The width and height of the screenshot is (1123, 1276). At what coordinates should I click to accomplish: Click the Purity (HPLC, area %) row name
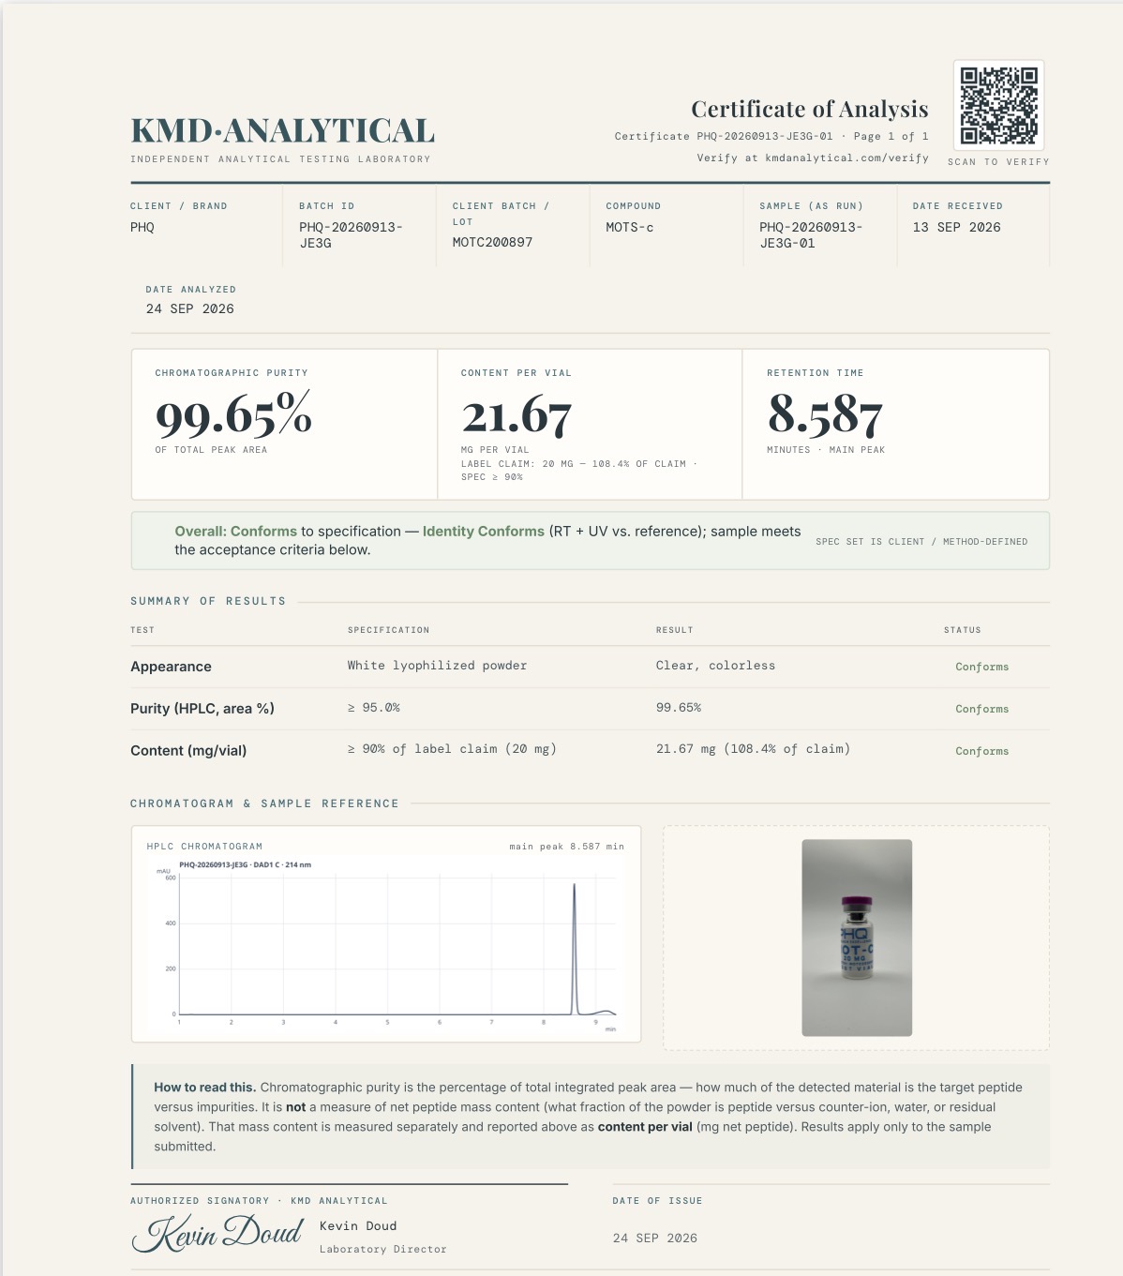(202, 709)
